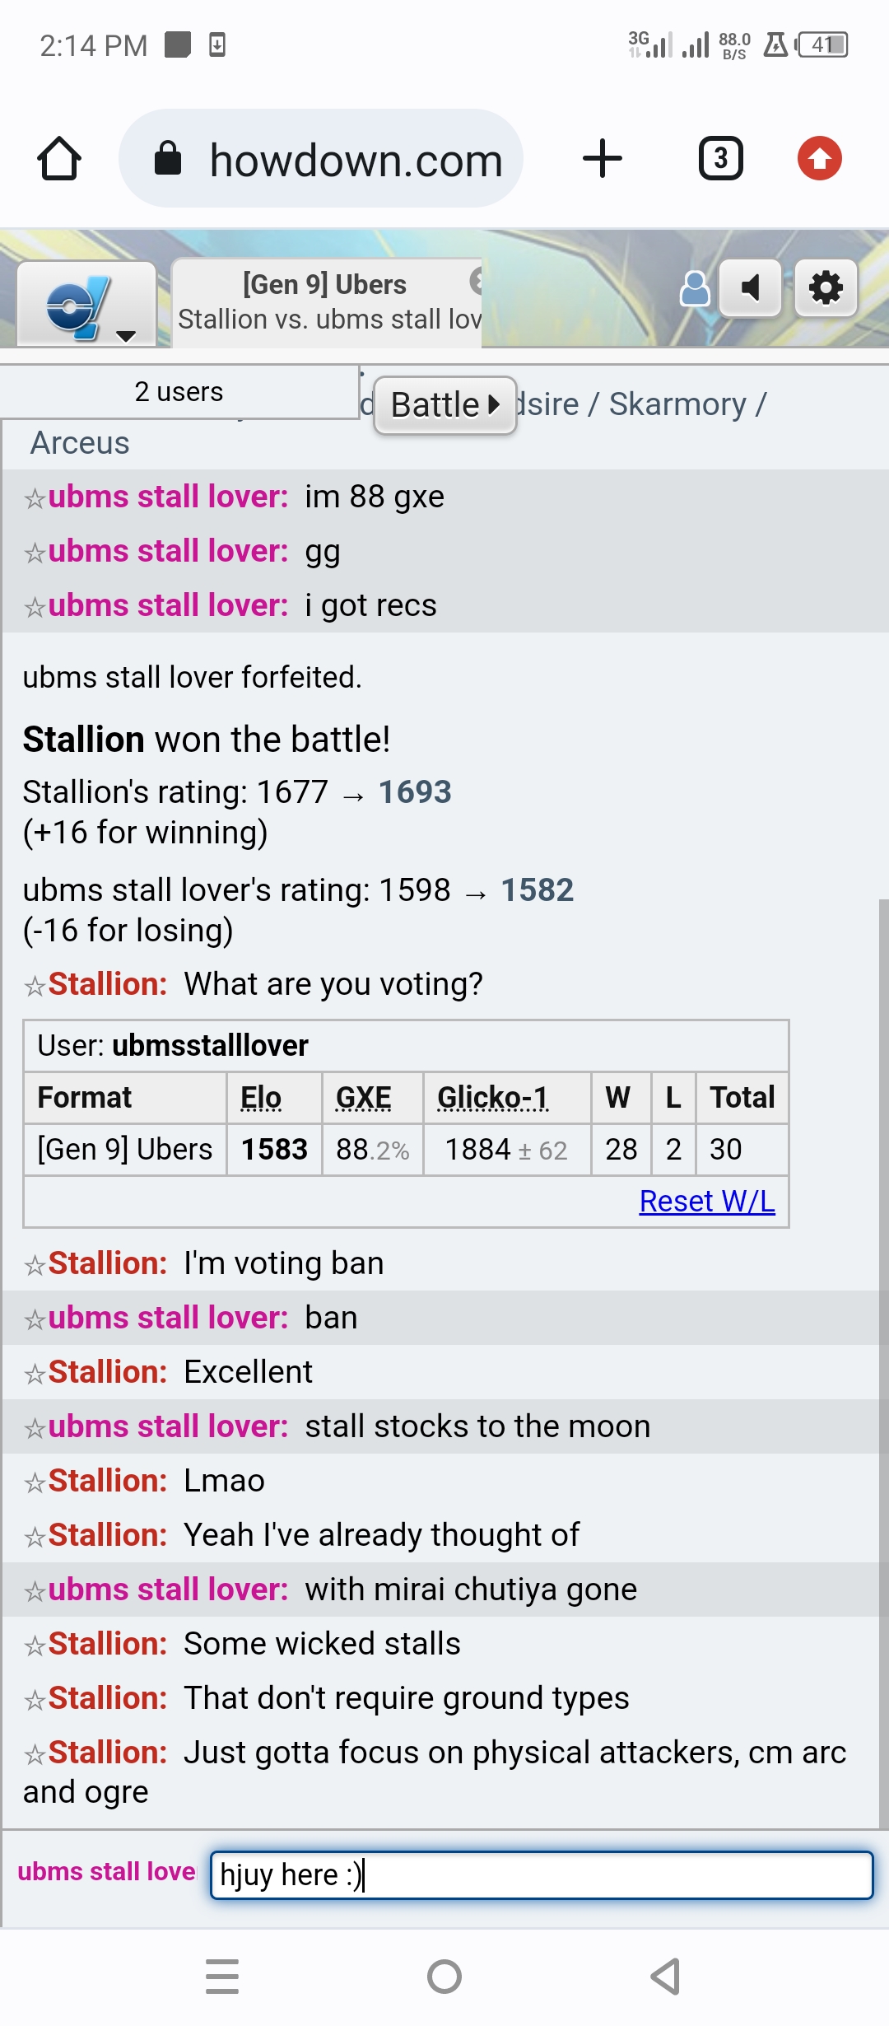Open the Showdown main menu logo dropdown
889x2026 pixels.
(x=86, y=305)
